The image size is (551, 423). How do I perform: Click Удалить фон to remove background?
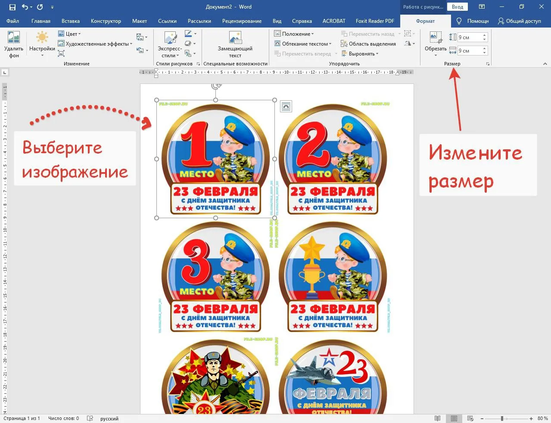[x=14, y=45]
